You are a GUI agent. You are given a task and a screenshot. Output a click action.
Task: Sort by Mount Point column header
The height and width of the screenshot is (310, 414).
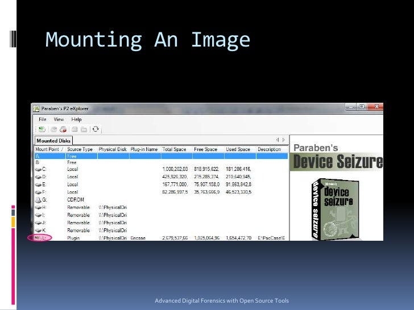point(50,149)
